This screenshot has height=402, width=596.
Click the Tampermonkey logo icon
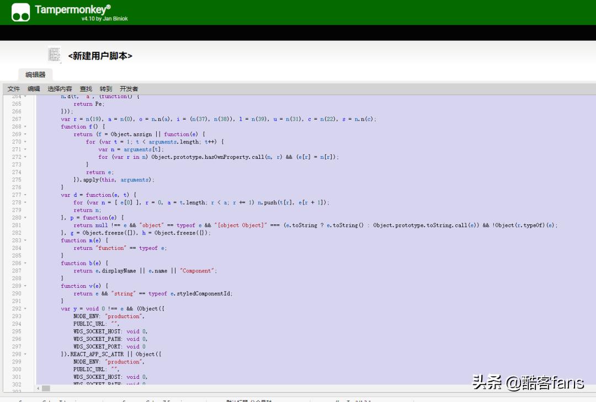[20, 12]
